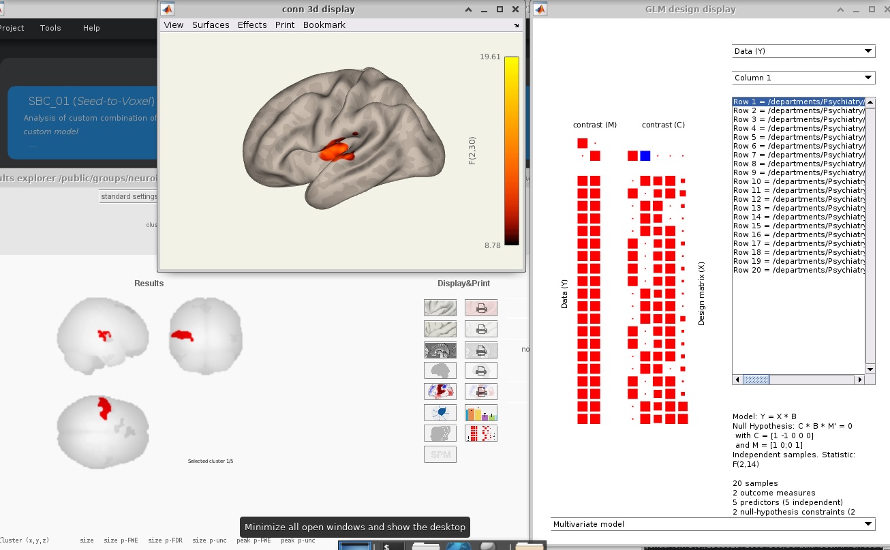The image size is (890, 550).
Task: Click the SPM button
Action: coord(440,455)
